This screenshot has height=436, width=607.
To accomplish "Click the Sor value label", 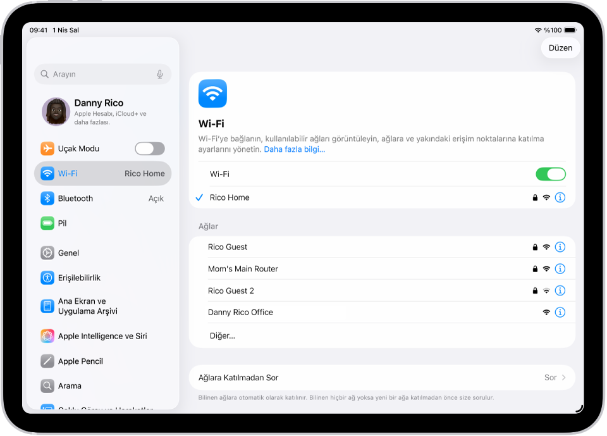I will point(550,378).
